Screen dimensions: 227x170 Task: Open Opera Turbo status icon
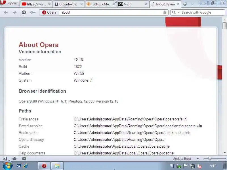[x=24, y=158]
